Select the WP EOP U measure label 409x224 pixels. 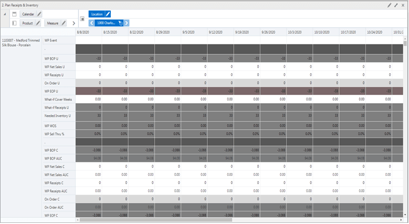[x=51, y=91]
